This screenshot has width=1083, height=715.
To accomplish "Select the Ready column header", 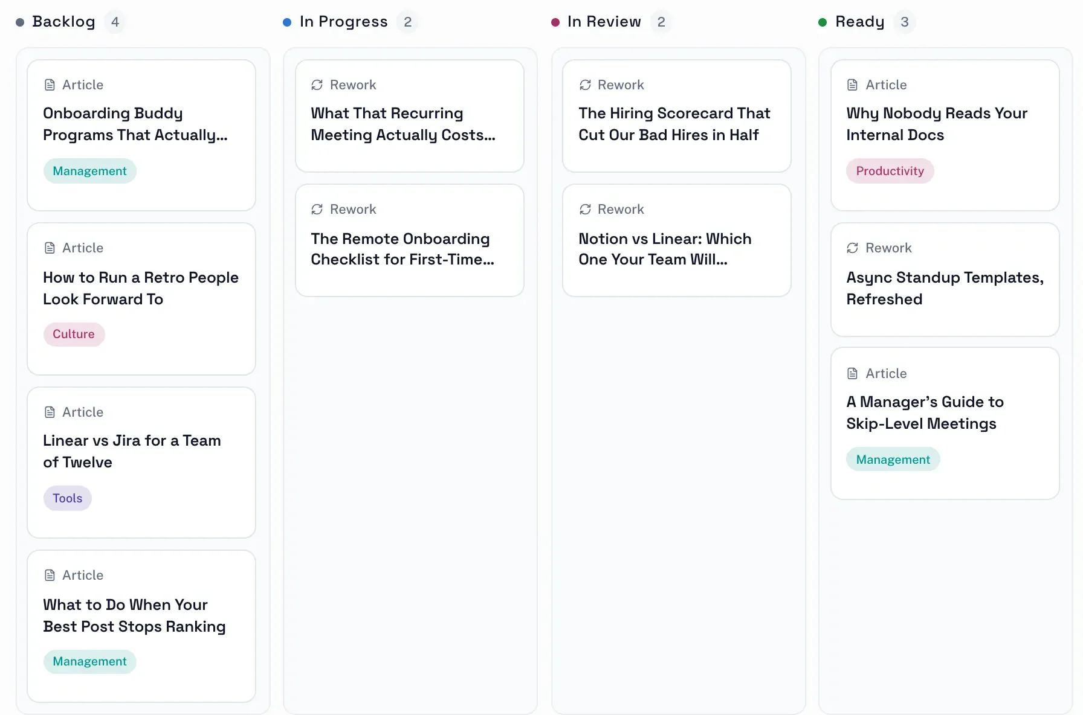I will (x=860, y=22).
